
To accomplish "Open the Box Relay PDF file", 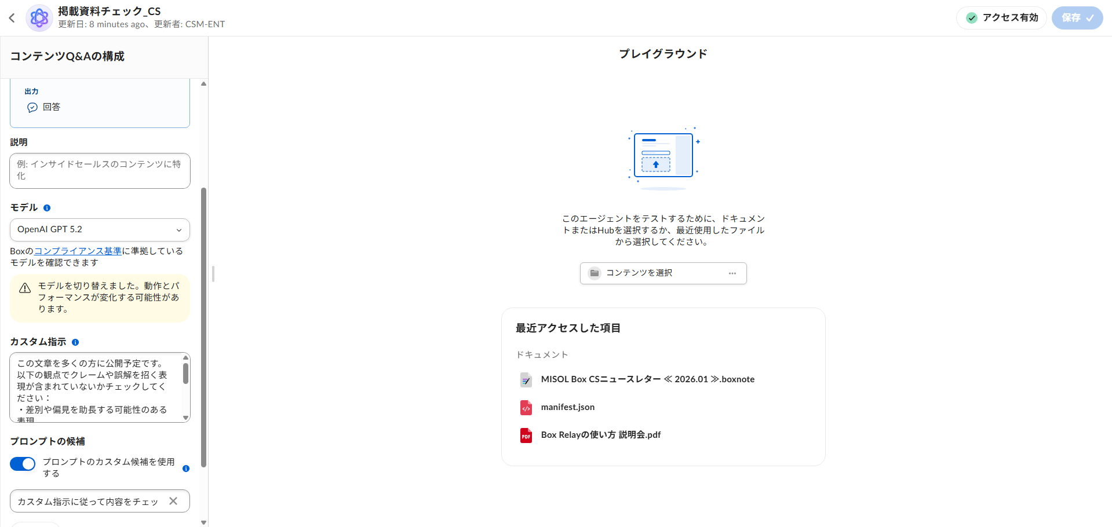I will (x=600, y=435).
